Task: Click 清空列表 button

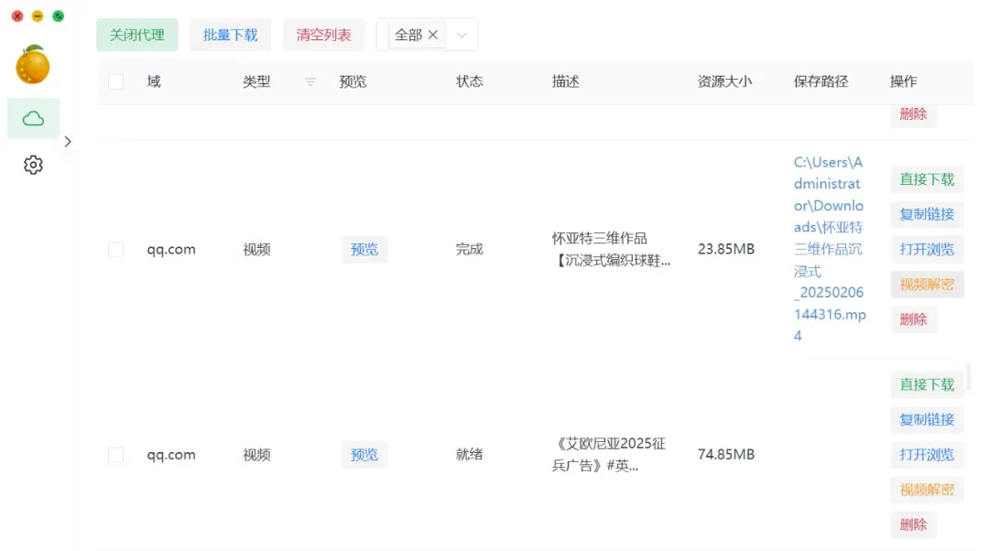Action: pyautogui.click(x=323, y=35)
